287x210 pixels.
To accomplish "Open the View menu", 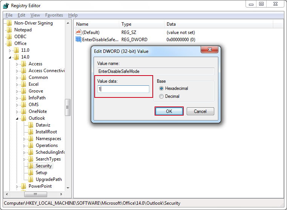I will (35, 15).
